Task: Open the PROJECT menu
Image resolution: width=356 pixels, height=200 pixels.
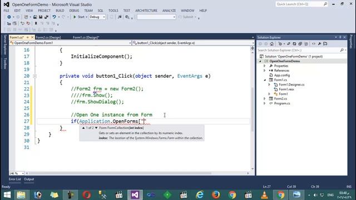Action: [x=44, y=11]
